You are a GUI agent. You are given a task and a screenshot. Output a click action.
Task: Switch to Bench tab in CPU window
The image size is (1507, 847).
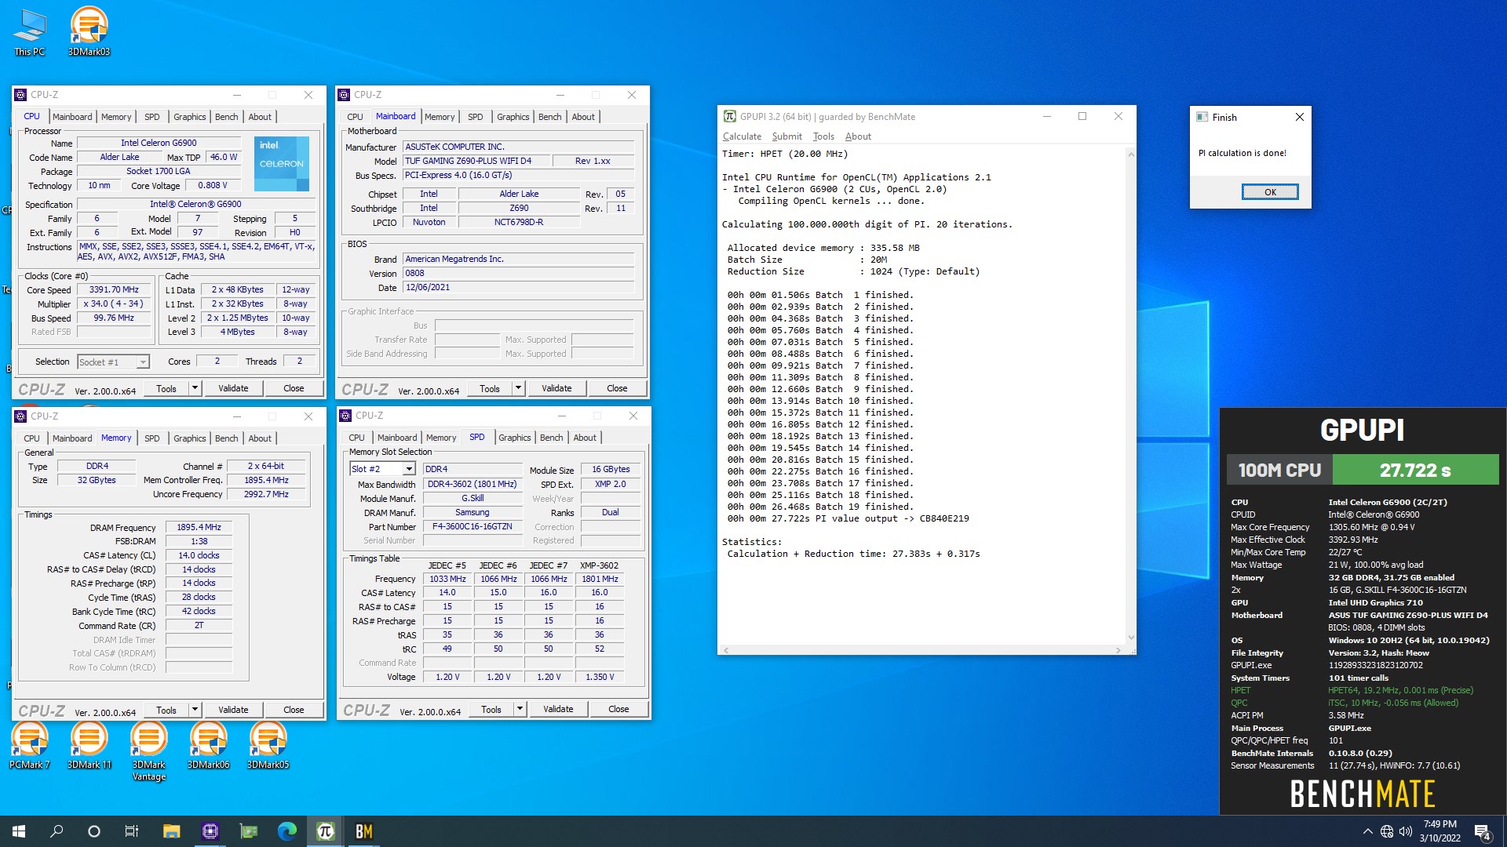click(226, 117)
